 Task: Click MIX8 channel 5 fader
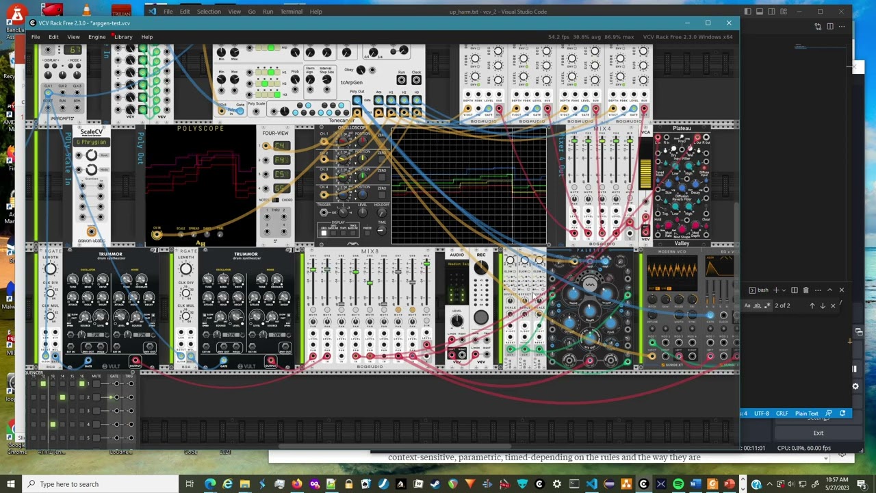(370, 283)
